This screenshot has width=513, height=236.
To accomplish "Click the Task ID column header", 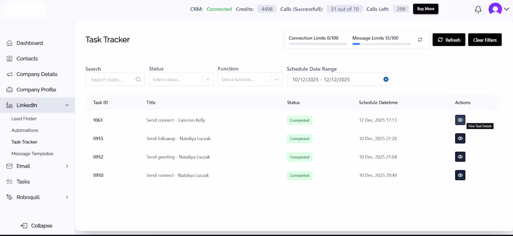I will [x=100, y=102].
